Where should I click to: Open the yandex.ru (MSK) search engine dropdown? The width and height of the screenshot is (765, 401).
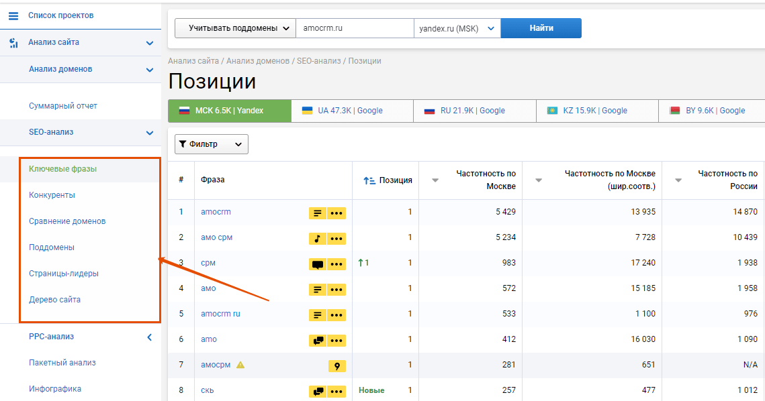[457, 28]
